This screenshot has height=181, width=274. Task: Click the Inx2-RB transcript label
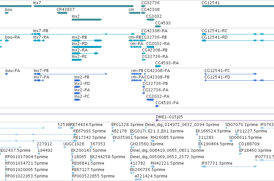point(79,37)
